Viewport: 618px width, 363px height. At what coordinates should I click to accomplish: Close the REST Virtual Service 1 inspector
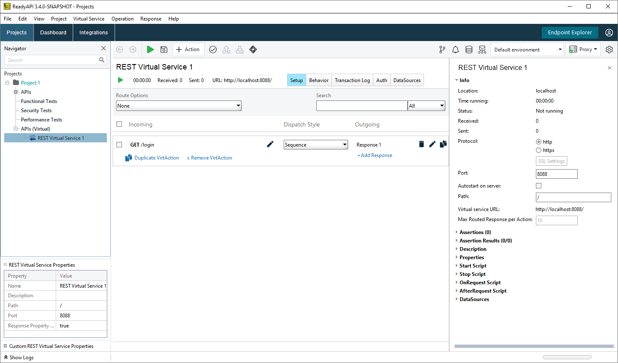click(x=610, y=68)
